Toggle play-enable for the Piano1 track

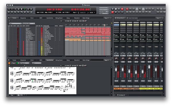click(21, 40)
